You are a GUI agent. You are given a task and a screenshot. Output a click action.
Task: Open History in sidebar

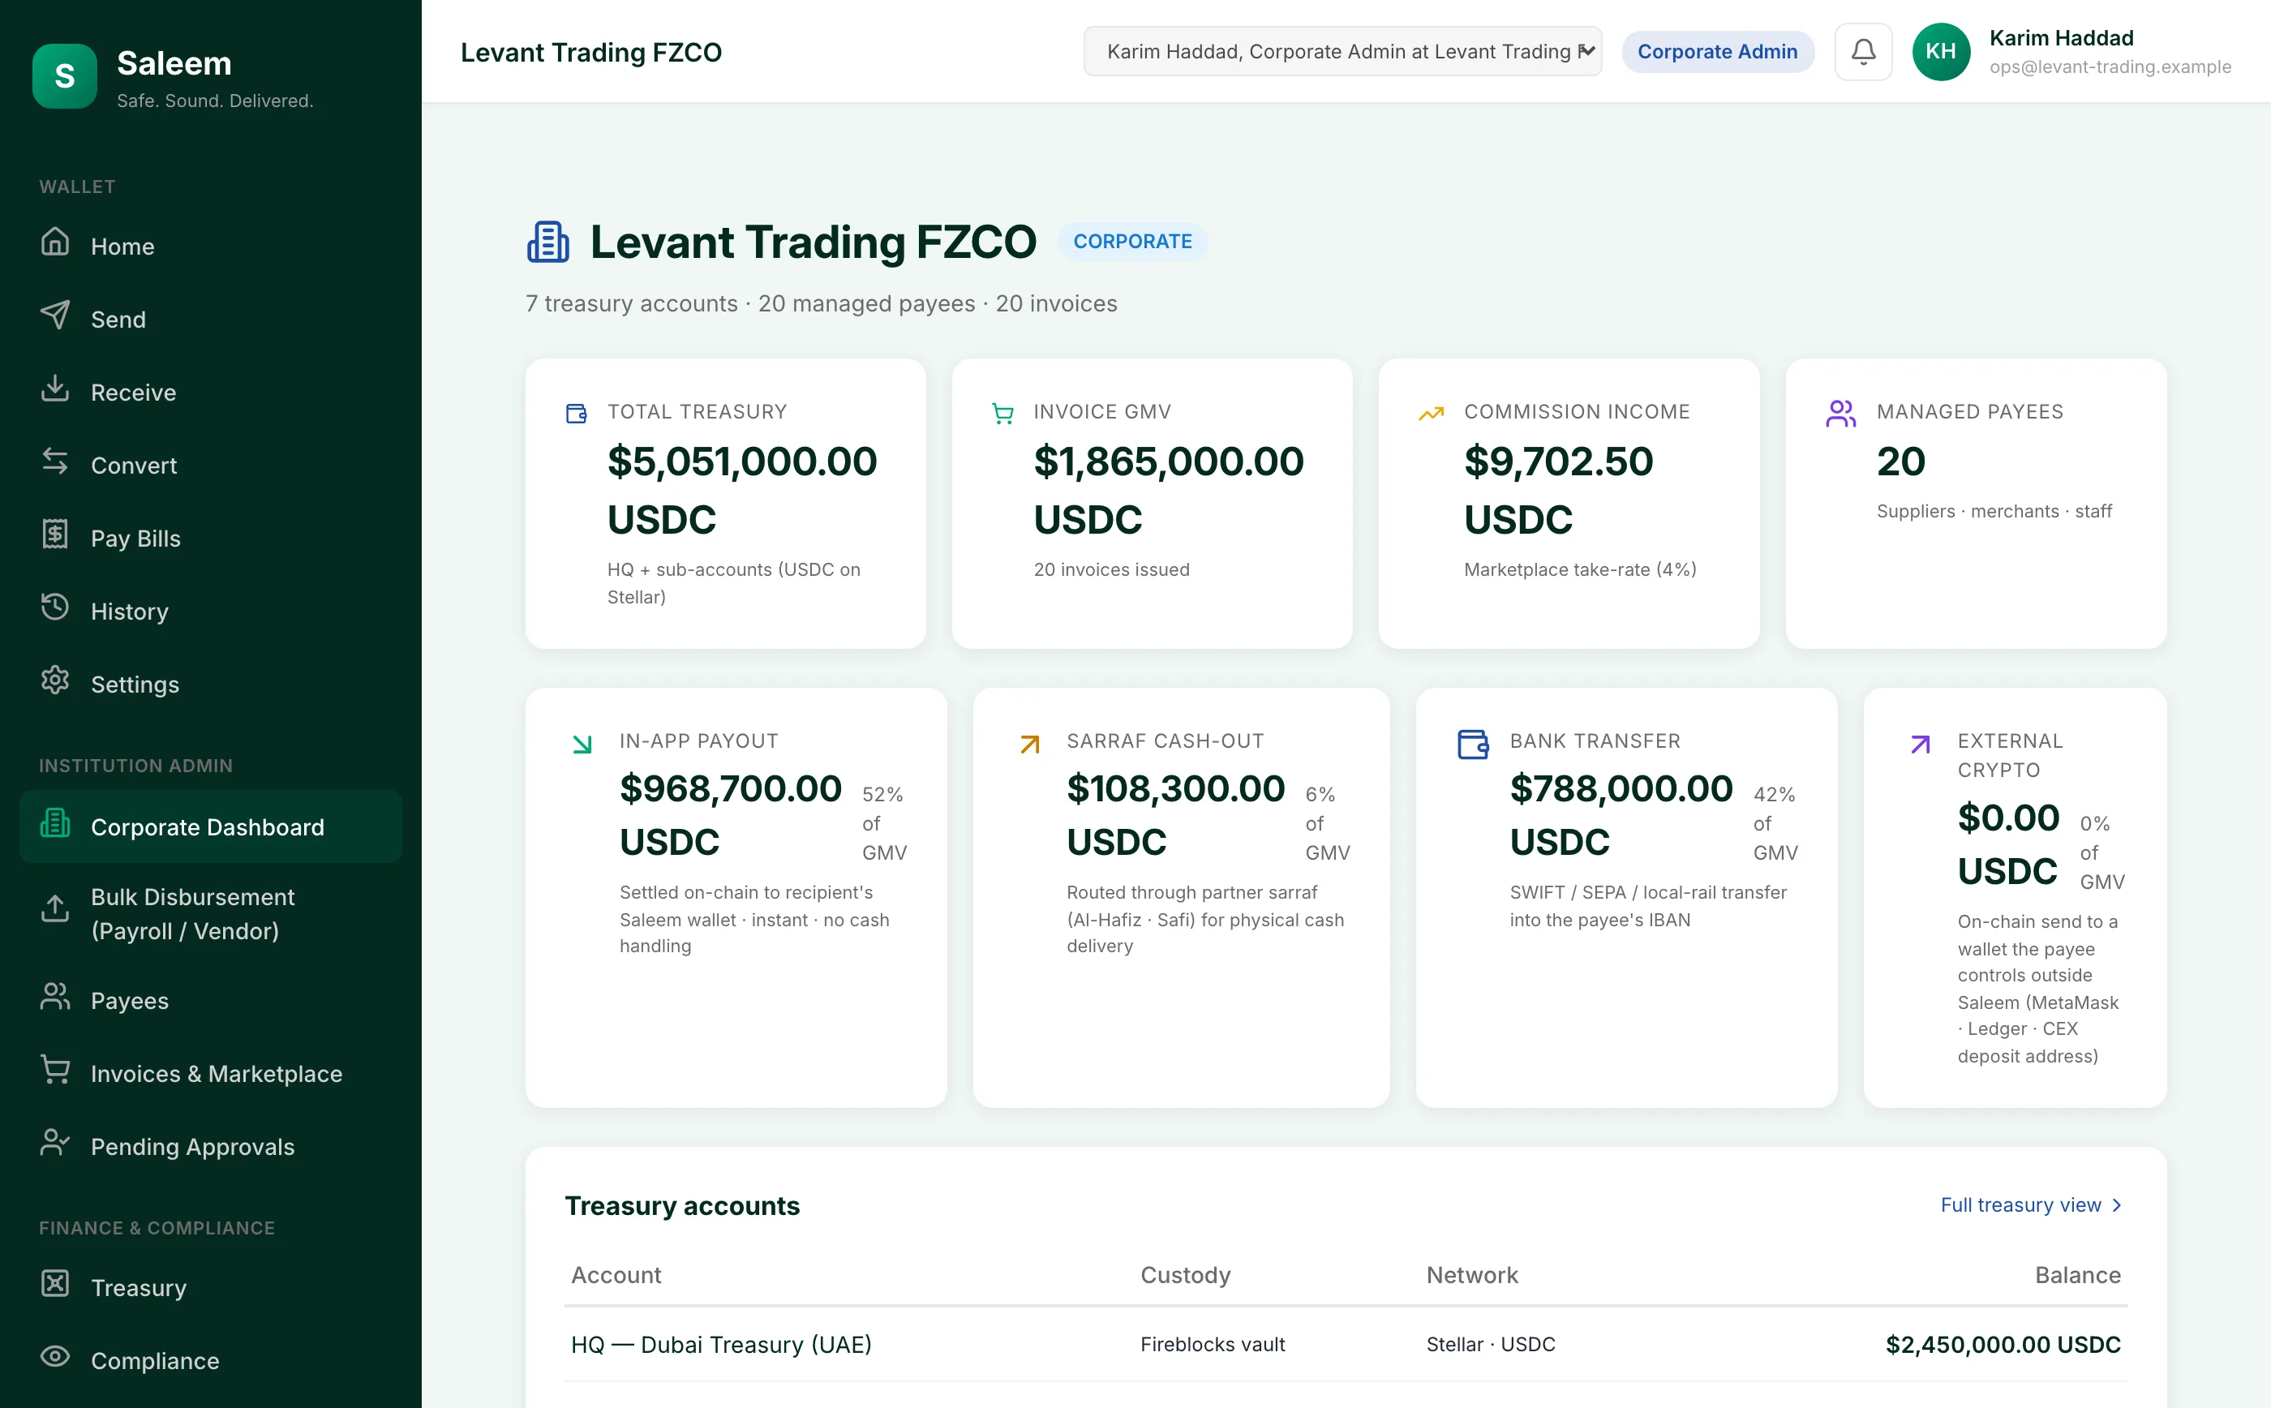(x=210, y=611)
